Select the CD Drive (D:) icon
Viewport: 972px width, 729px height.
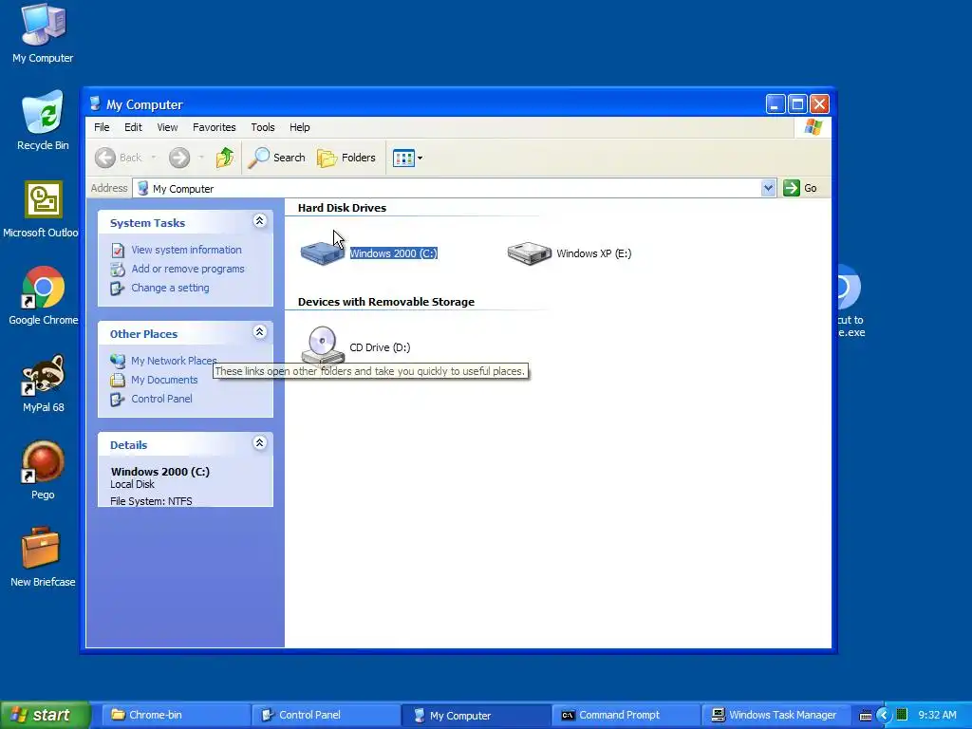pos(323,346)
